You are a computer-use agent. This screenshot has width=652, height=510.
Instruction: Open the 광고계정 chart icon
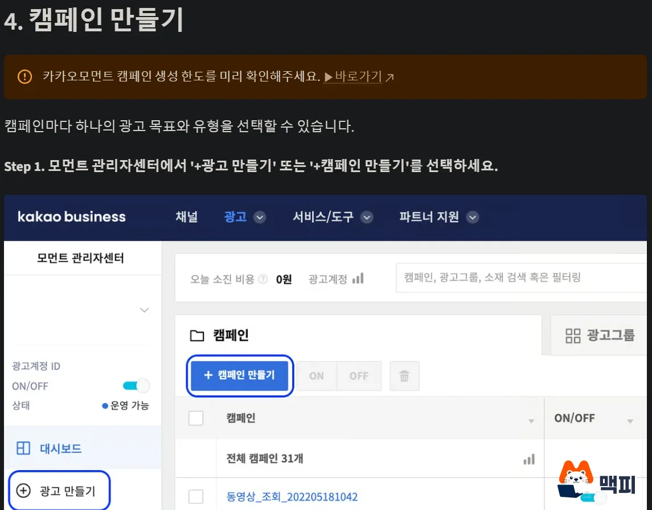(x=358, y=278)
